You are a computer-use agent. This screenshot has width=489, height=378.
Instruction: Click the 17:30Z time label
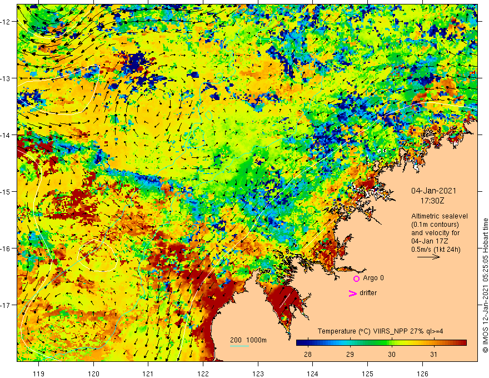pos(432,201)
